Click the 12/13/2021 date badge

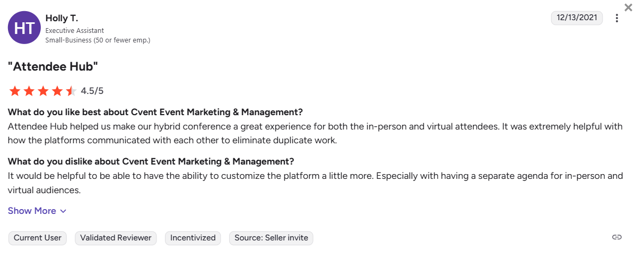(x=577, y=18)
